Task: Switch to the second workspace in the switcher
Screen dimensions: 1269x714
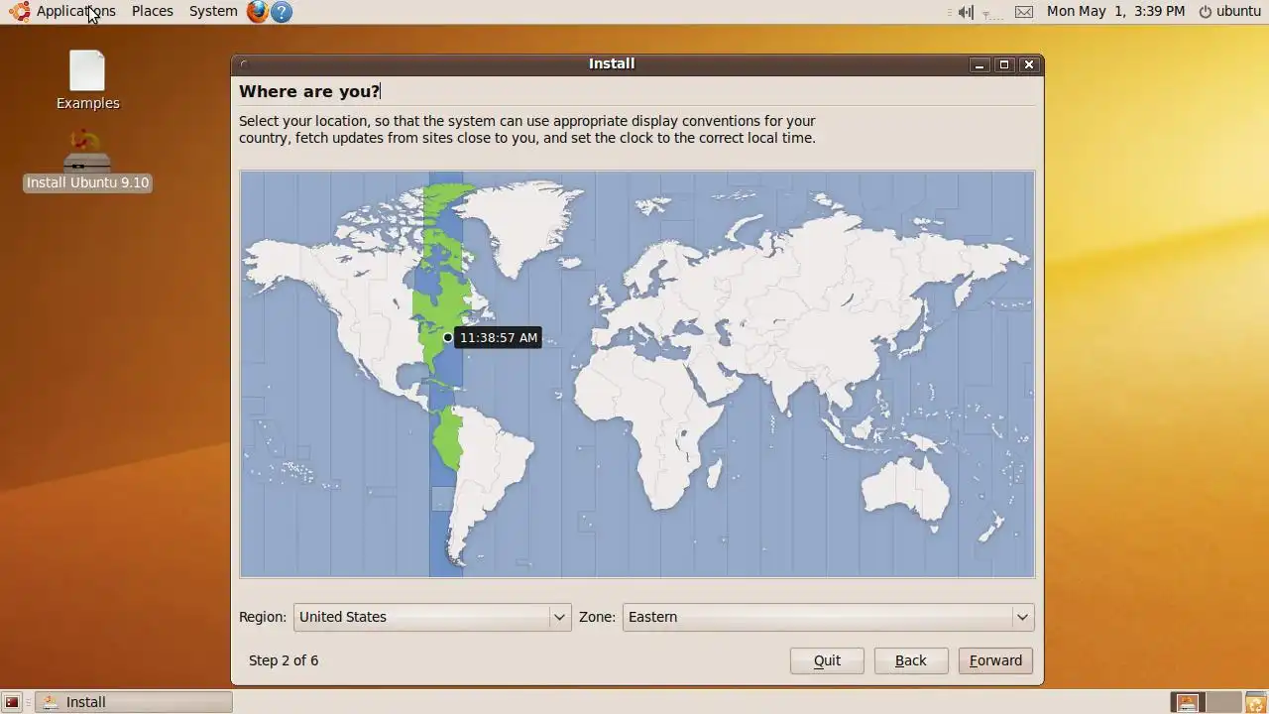Action: pos(1223,702)
